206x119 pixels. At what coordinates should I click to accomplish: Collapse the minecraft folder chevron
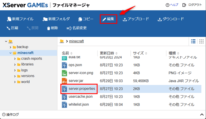click(10, 53)
